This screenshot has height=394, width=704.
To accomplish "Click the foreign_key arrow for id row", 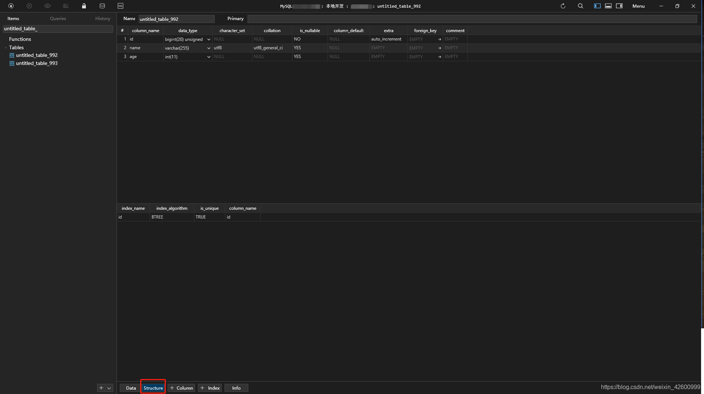I will click(x=440, y=39).
